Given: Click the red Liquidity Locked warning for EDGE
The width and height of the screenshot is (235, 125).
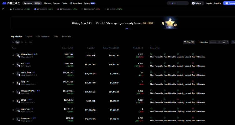Looking at the screenshot, I should click(x=178, y=99).
